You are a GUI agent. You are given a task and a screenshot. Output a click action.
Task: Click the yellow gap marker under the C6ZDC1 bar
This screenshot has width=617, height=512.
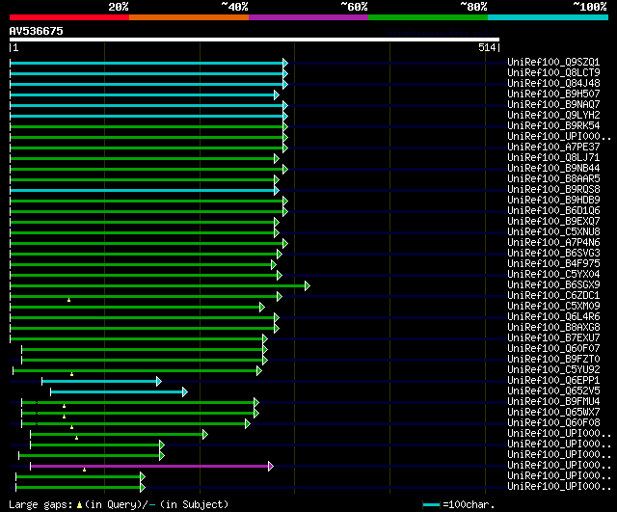click(x=68, y=300)
